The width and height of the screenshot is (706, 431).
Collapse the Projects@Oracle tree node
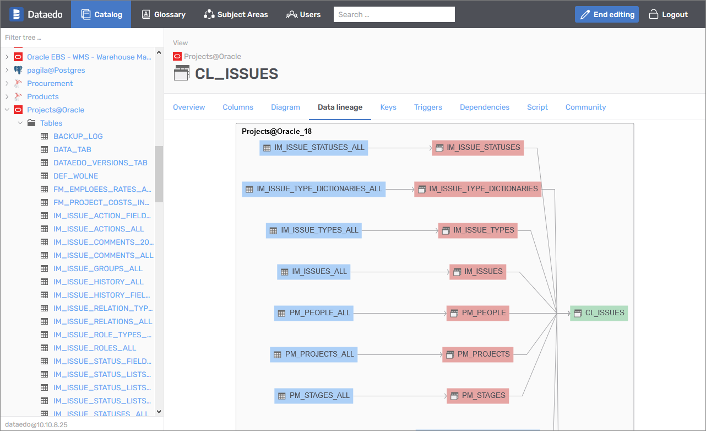[x=7, y=110]
